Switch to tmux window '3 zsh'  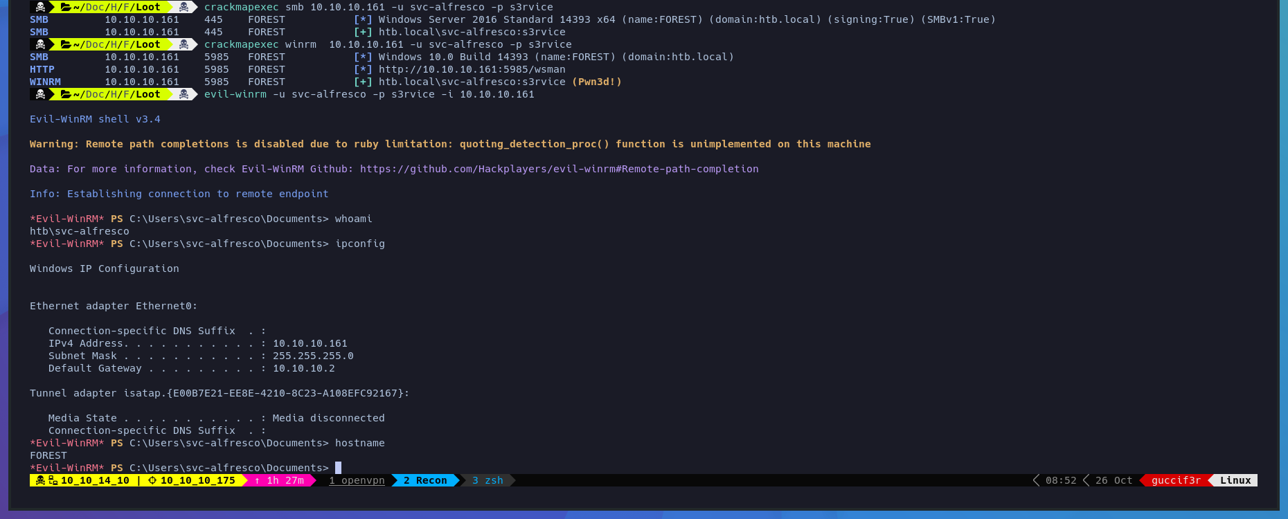[x=488, y=480]
